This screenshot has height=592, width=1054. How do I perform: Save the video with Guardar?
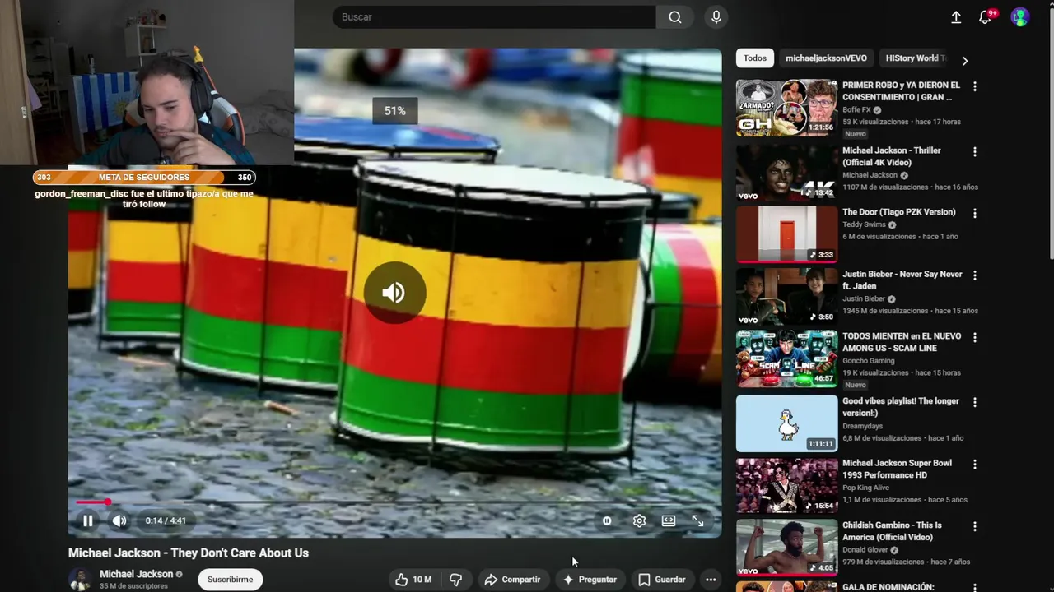(x=662, y=580)
